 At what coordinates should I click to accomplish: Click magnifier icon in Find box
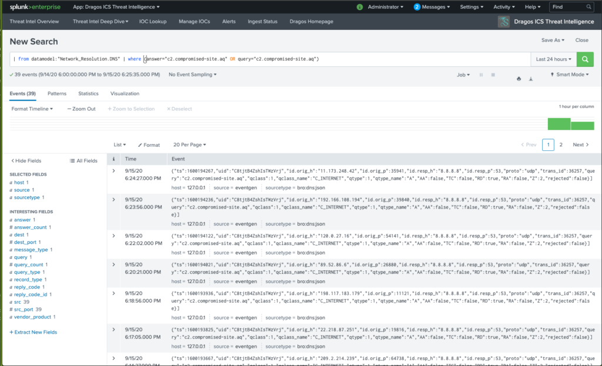click(x=588, y=7)
